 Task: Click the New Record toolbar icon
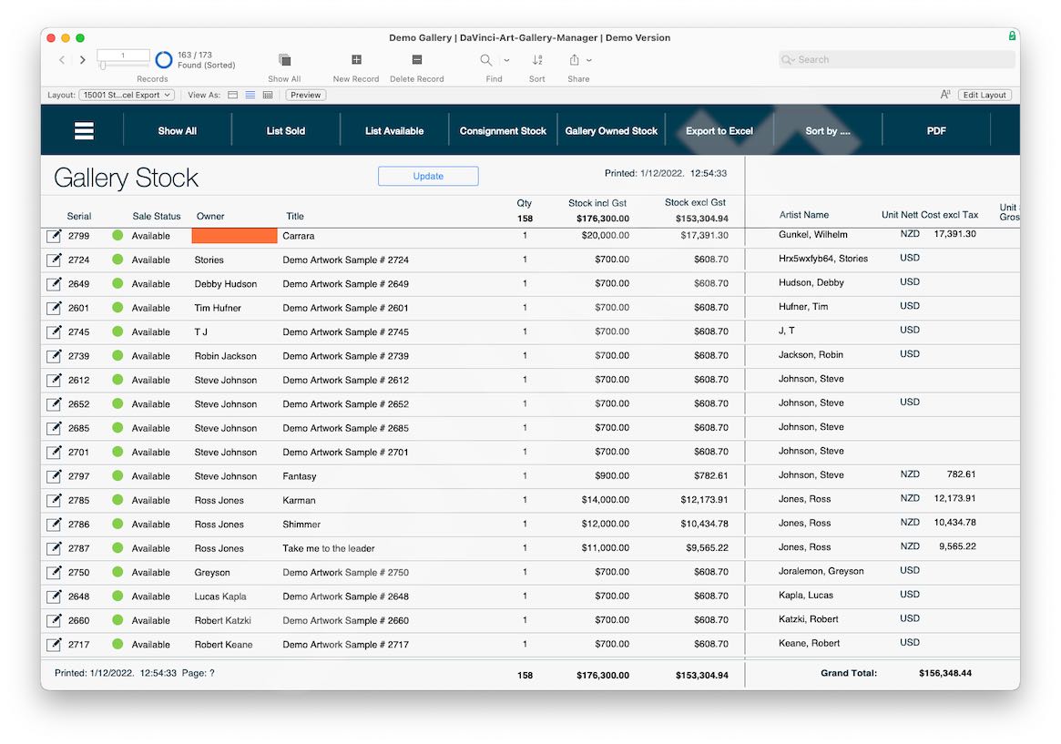tap(356, 60)
